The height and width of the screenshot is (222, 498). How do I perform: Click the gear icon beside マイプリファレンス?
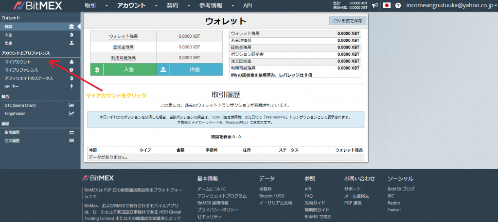pos(71,70)
